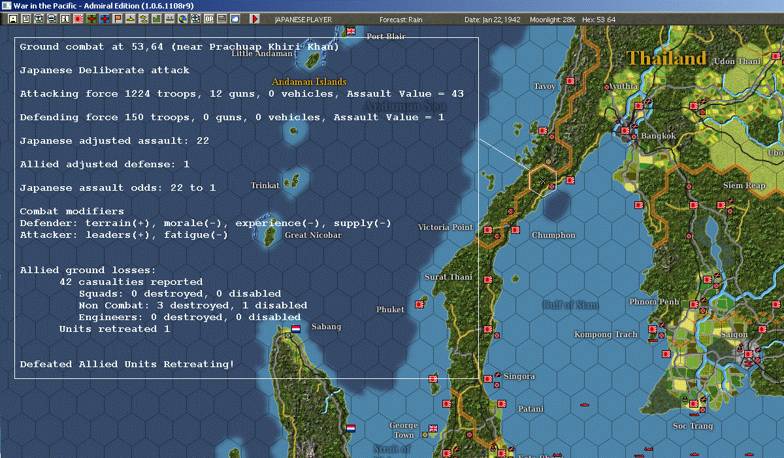The height and width of the screenshot is (458, 784).
Task: Click the single yellow ship icon
Action: [x=131, y=19]
